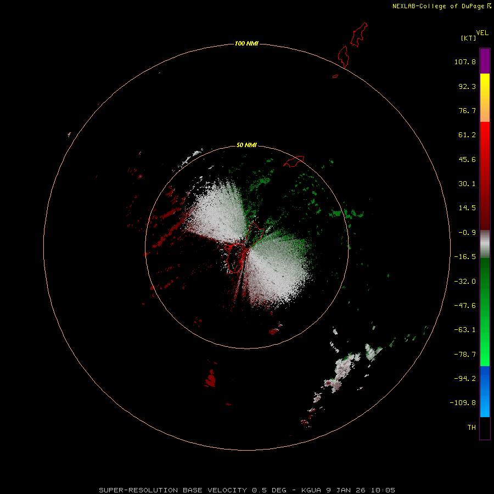Pick the purple segment of the velocity color bar
This screenshot has width=494, height=494.
pyautogui.click(x=485, y=61)
